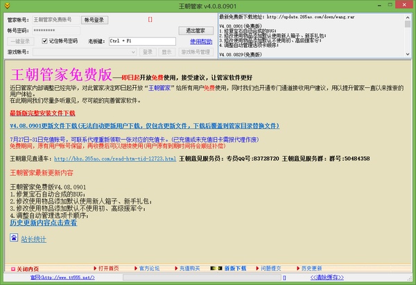
Task: Click the 清除缓存 link in status bar
Action: (x=386, y=277)
